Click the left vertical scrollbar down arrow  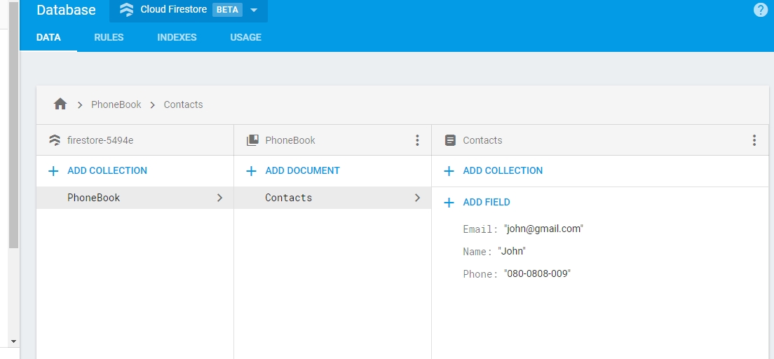(x=13, y=341)
